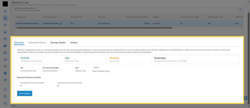
Task: Click the download recommendations icon
Action: click(x=241, y=9)
